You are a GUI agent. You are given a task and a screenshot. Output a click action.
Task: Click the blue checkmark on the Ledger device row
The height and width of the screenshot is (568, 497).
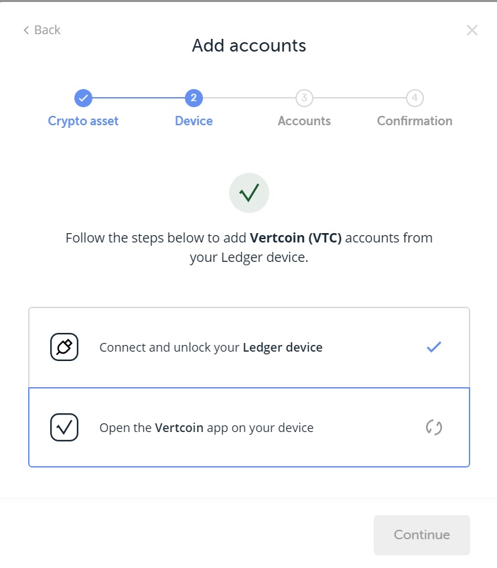pyautogui.click(x=434, y=347)
